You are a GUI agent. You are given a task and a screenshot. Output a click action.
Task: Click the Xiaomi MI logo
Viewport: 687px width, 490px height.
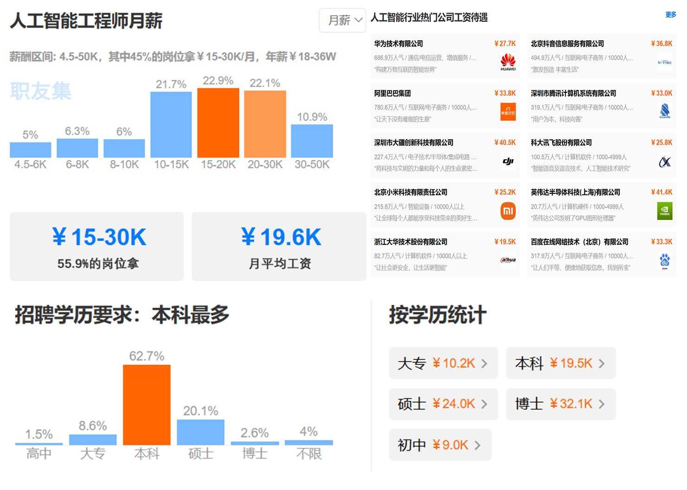[x=508, y=211]
